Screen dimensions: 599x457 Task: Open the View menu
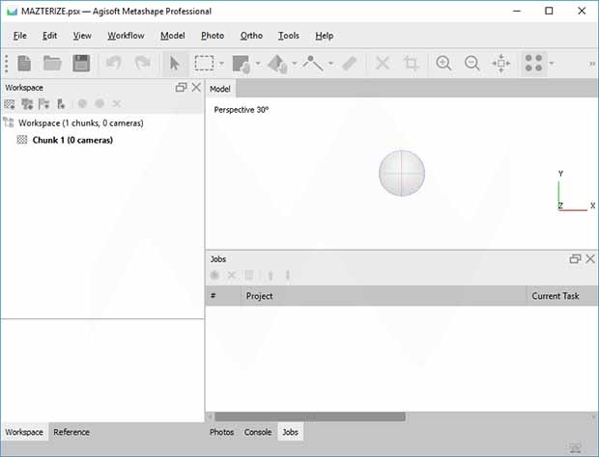[x=82, y=36]
